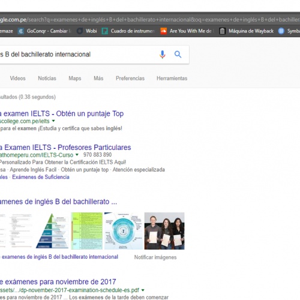The height and width of the screenshot is (300, 300).
Task: Click the blue search magnifier icon
Action: click(178, 55)
